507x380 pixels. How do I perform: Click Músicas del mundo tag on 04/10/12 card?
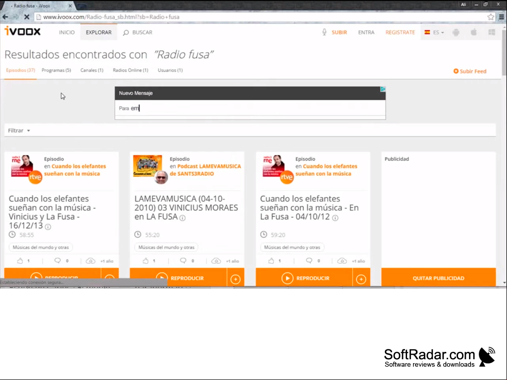292,247
